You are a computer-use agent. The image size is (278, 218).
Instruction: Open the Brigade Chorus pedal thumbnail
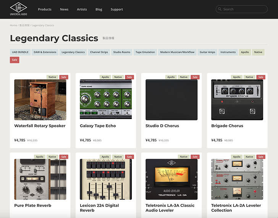pyautogui.click(x=237, y=99)
